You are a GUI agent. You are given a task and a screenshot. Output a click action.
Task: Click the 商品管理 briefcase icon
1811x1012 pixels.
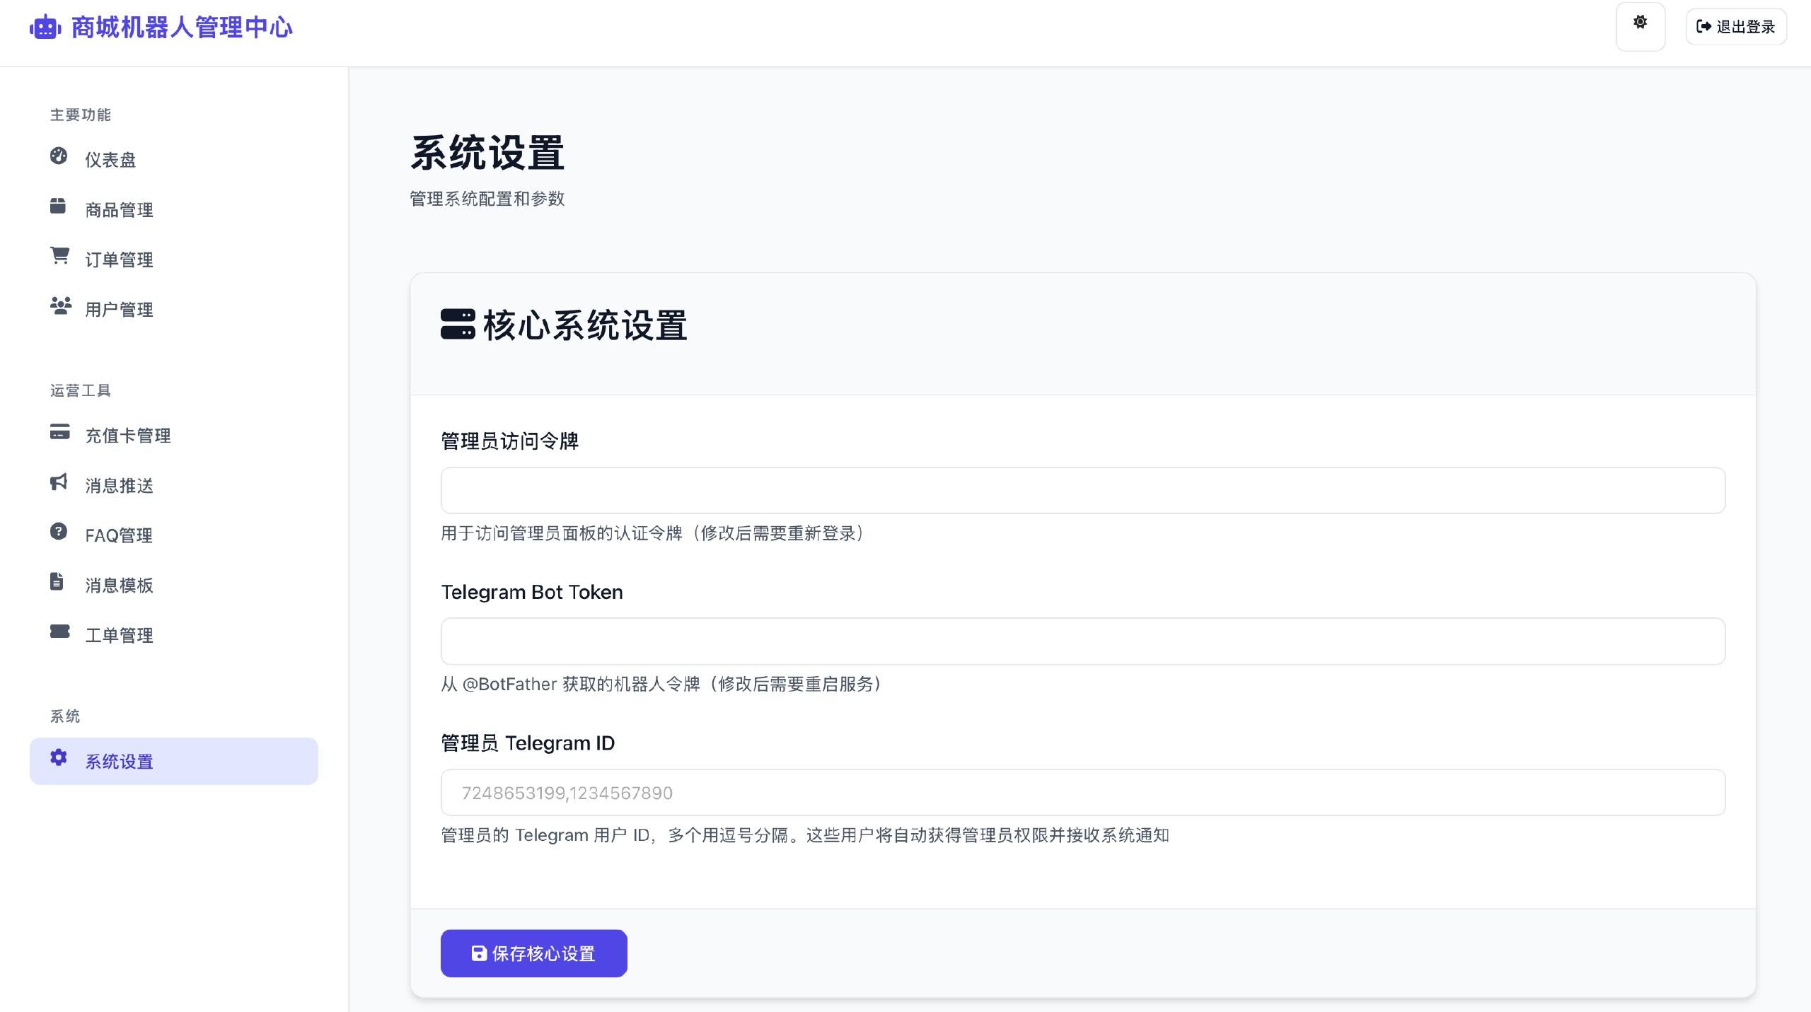click(x=59, y=207)
